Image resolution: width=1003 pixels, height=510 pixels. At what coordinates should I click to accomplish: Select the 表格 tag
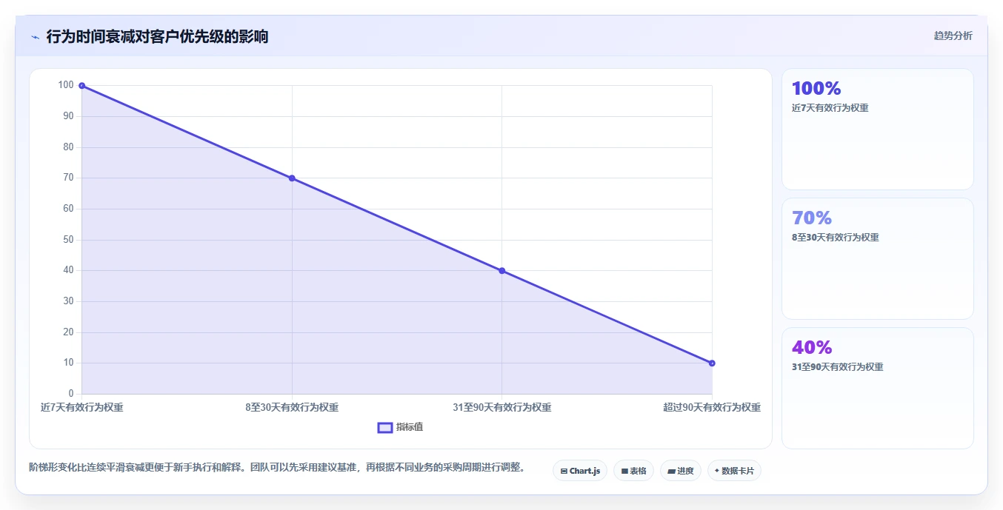point(633,471)
